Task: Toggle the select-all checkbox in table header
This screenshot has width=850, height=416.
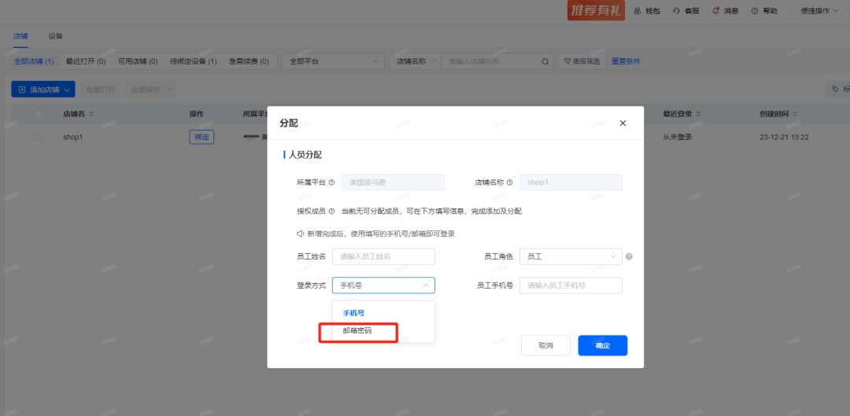Action: click(x=39, y=114)
